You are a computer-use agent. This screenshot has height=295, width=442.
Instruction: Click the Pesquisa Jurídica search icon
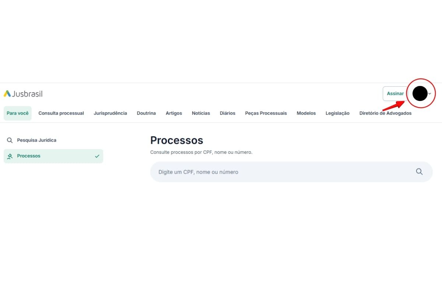point(10,140)
